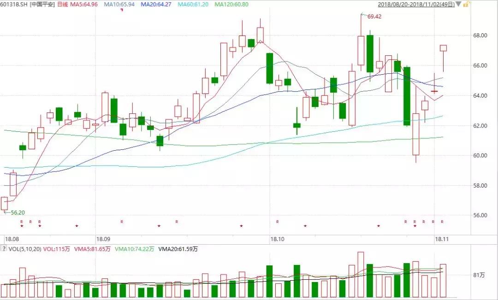
Task: Click the 66.00 price axis label
Action: [480, 65]
